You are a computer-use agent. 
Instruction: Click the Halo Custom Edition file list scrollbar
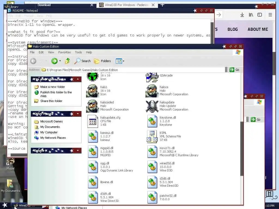click(x=242, y=149)
